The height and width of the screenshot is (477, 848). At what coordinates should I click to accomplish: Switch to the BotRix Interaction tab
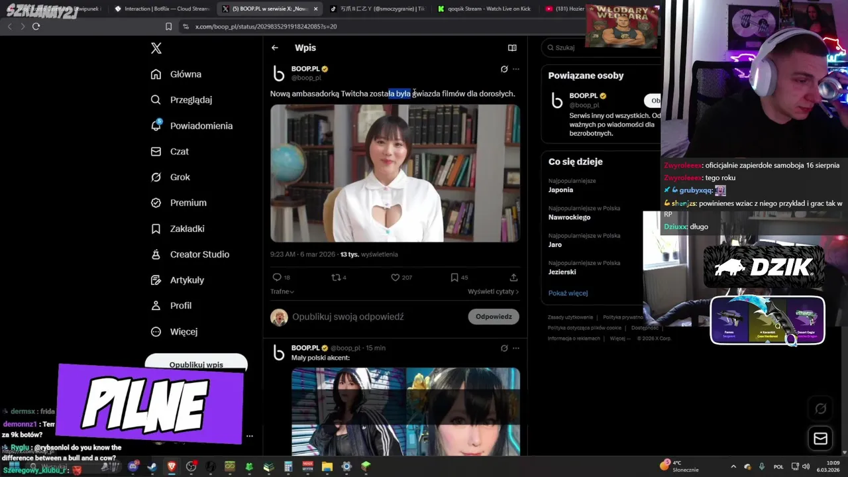pos(162,9)
